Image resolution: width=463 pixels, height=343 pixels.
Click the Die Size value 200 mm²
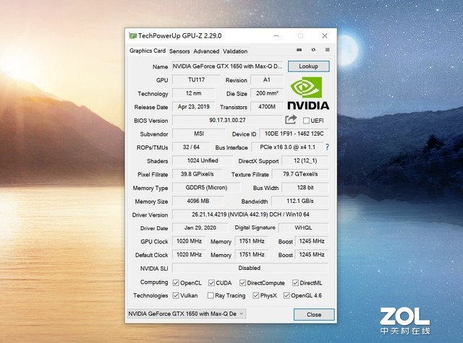point(267,93)
